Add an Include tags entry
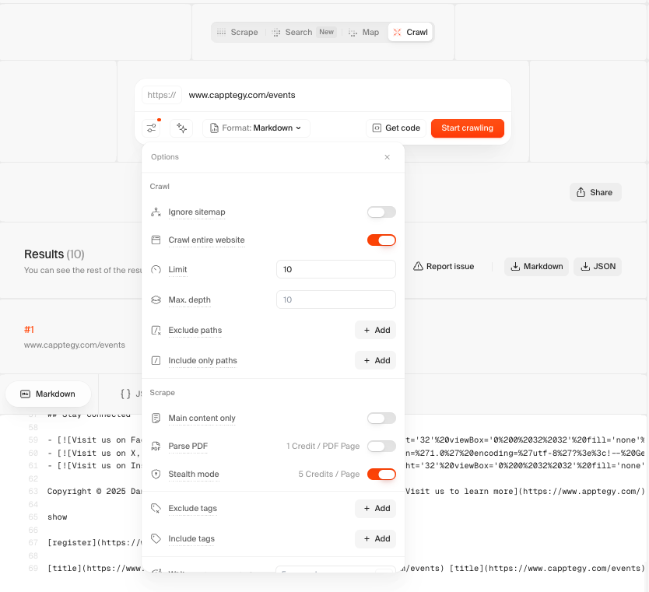The width and height of the screenshot is (649, 592). click(375, 538)
